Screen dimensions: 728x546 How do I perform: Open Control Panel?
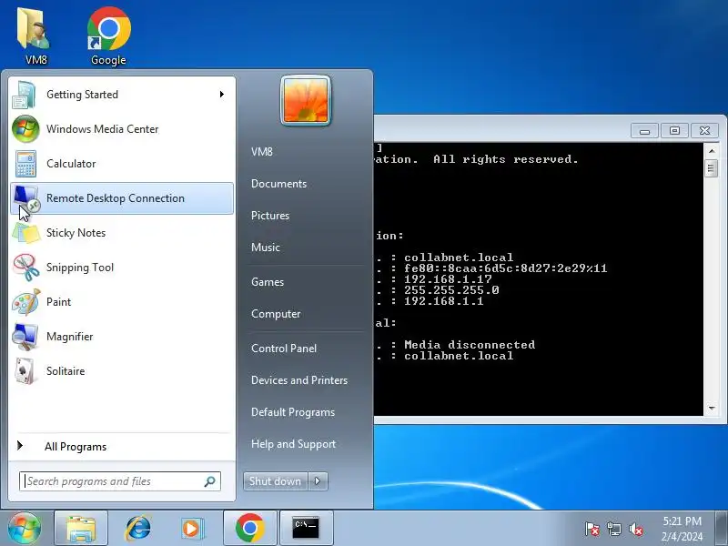[284, 349]
